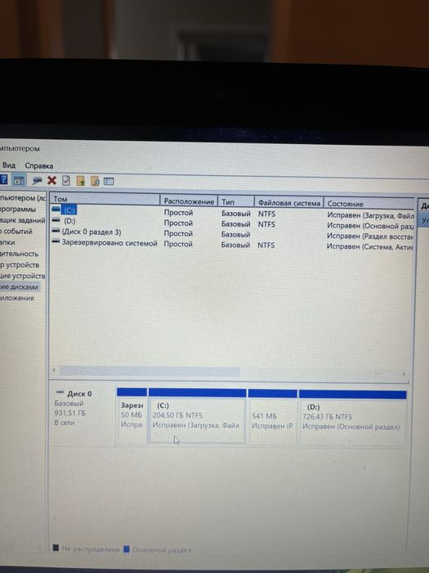Click the right arrow of the horizontal scrollbar
The height and width of the screenshot is (573, 429).
click(404, 374)
